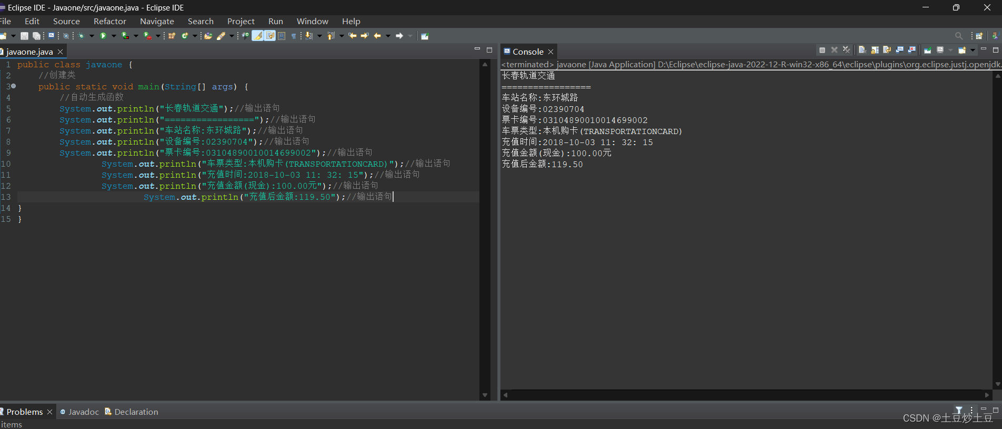Toggle Skip All Breakpoints
1002x429 pixels.
click(x=66, y=36)
